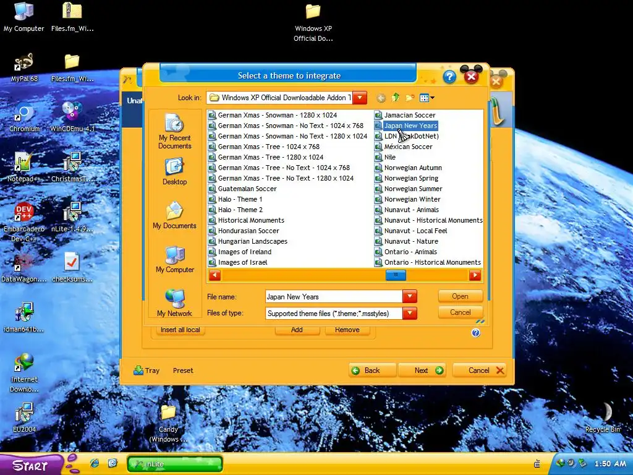The height and width of the screenshot is (475, 633).
Task: Click the small help icon below Cancel
Action: coord(475,332)
